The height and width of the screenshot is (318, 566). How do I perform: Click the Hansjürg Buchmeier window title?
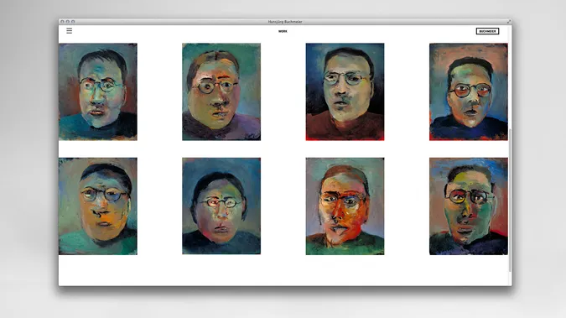285,22
